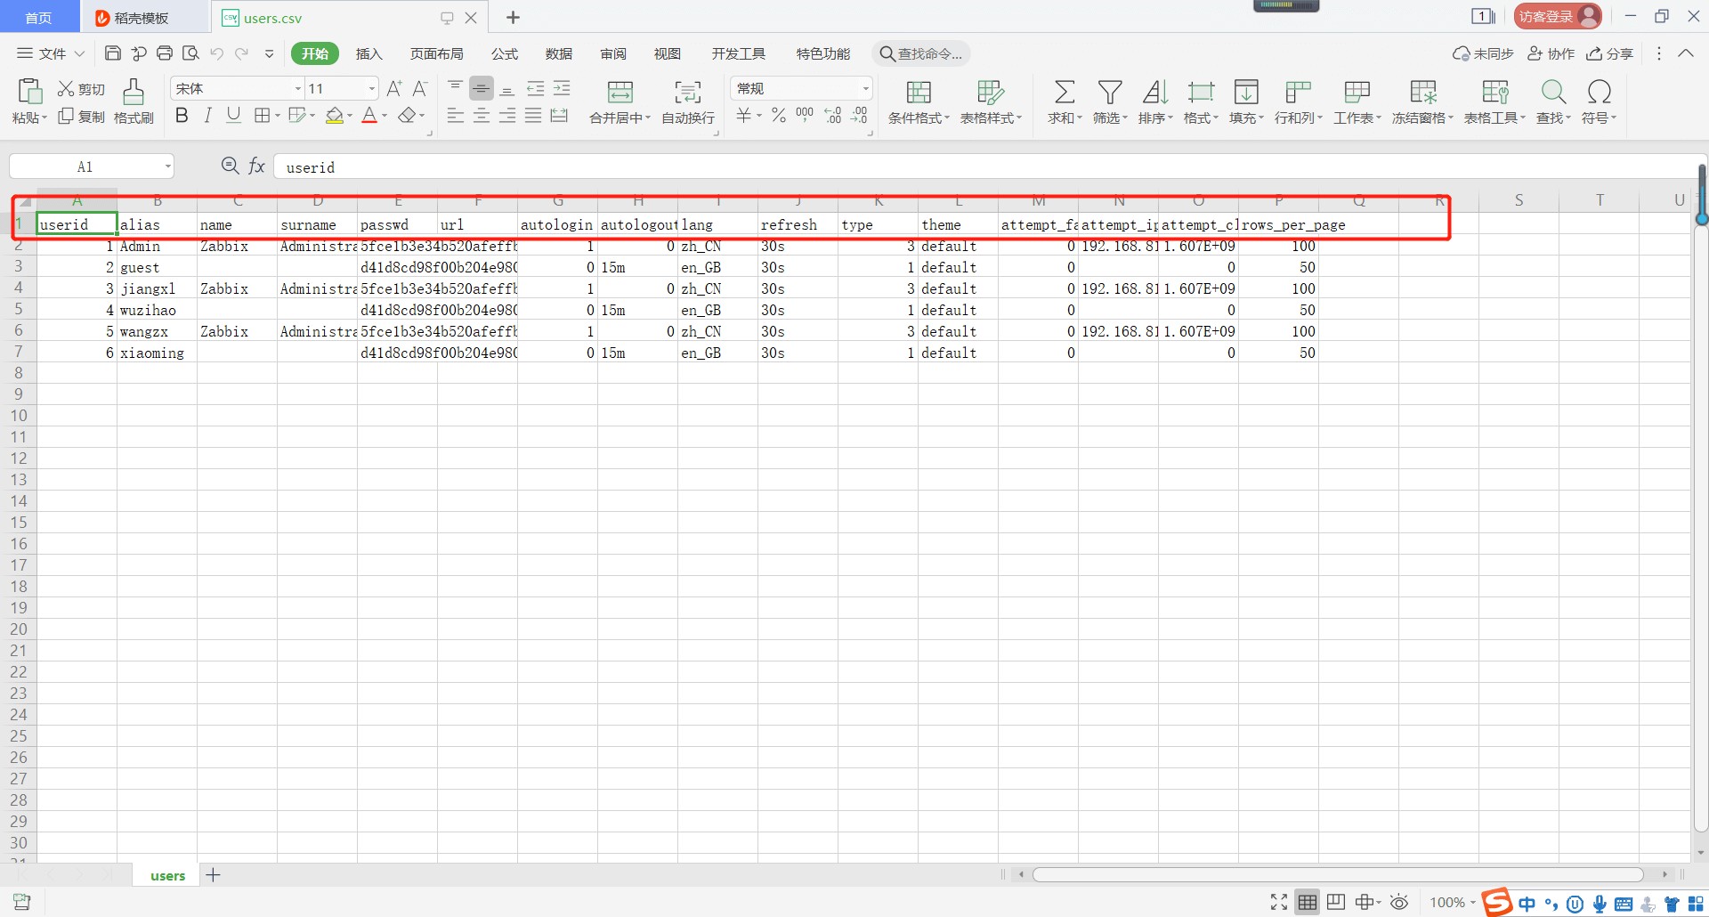Click the AutoSum 求和 icon
This screenshot has height=917, width=1709.
1064,98
